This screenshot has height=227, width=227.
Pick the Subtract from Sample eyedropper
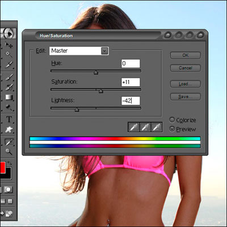click(x=156, y=127)
